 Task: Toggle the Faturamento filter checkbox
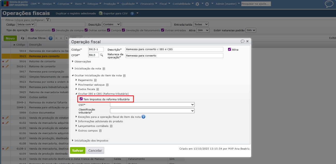pyautogui.click(x=32, y=30)
